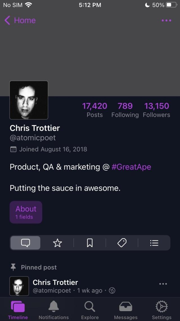Open the list view icon
Viewport: 180px width, 321px height.
click(154, 243)
